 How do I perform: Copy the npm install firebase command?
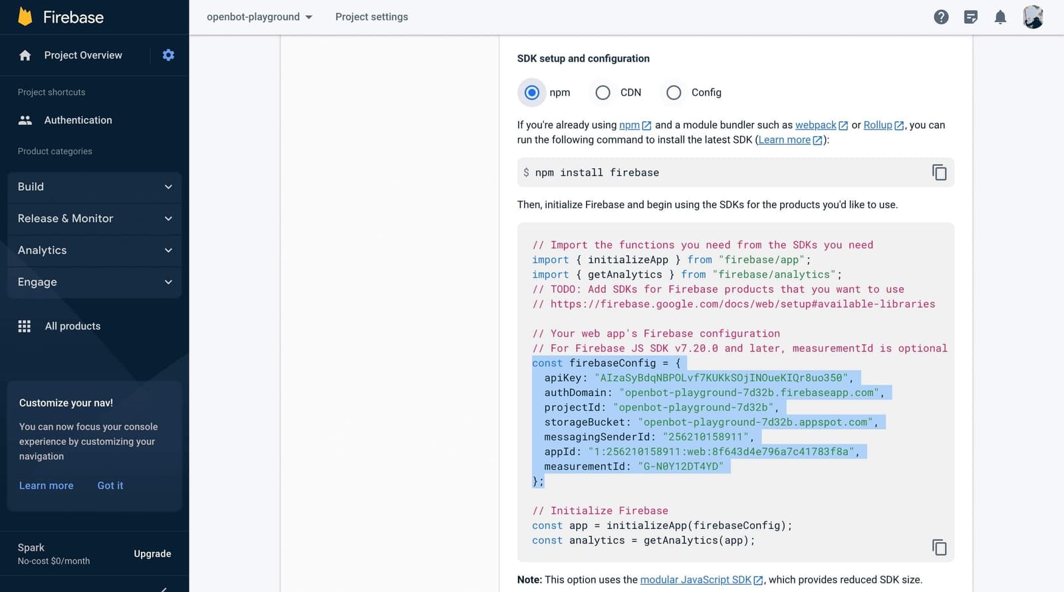coord(939,172)
